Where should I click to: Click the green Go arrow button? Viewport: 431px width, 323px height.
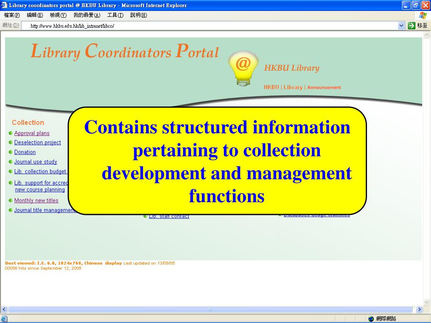pos(412,26)
